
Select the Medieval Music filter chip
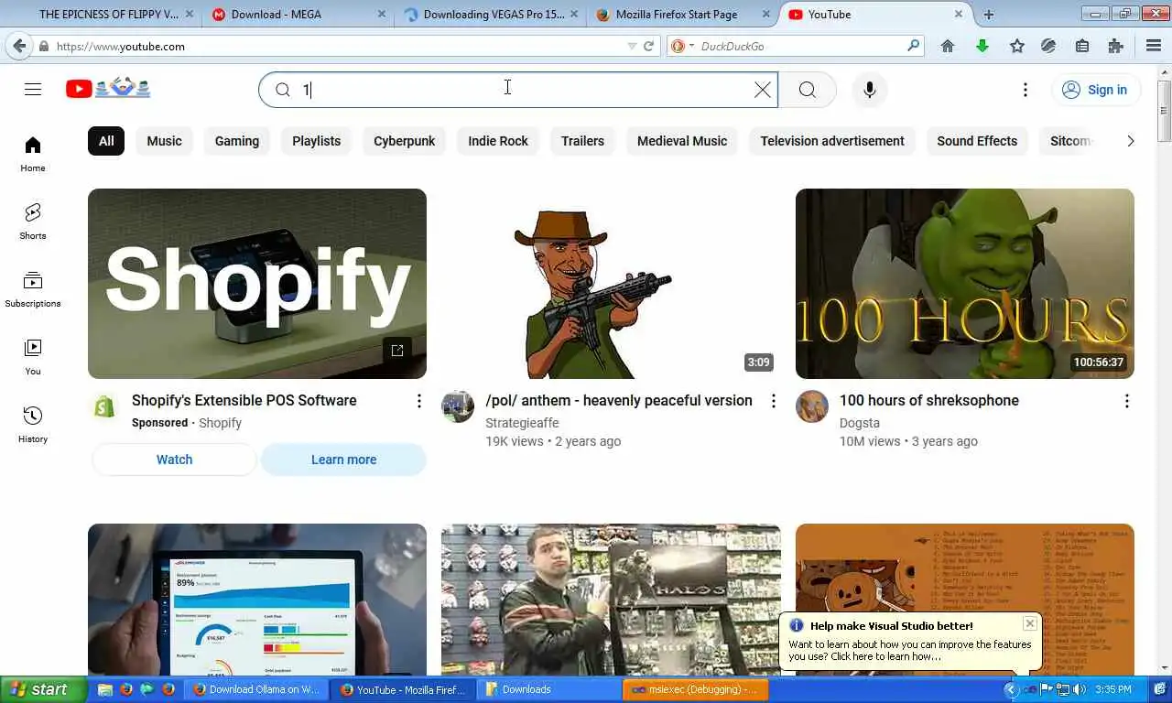pyautogui.click(x=682, y=141)
